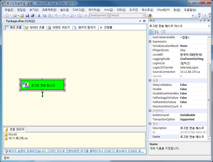
Task: Select the 연결 관리자 tab
Action: 15,129
